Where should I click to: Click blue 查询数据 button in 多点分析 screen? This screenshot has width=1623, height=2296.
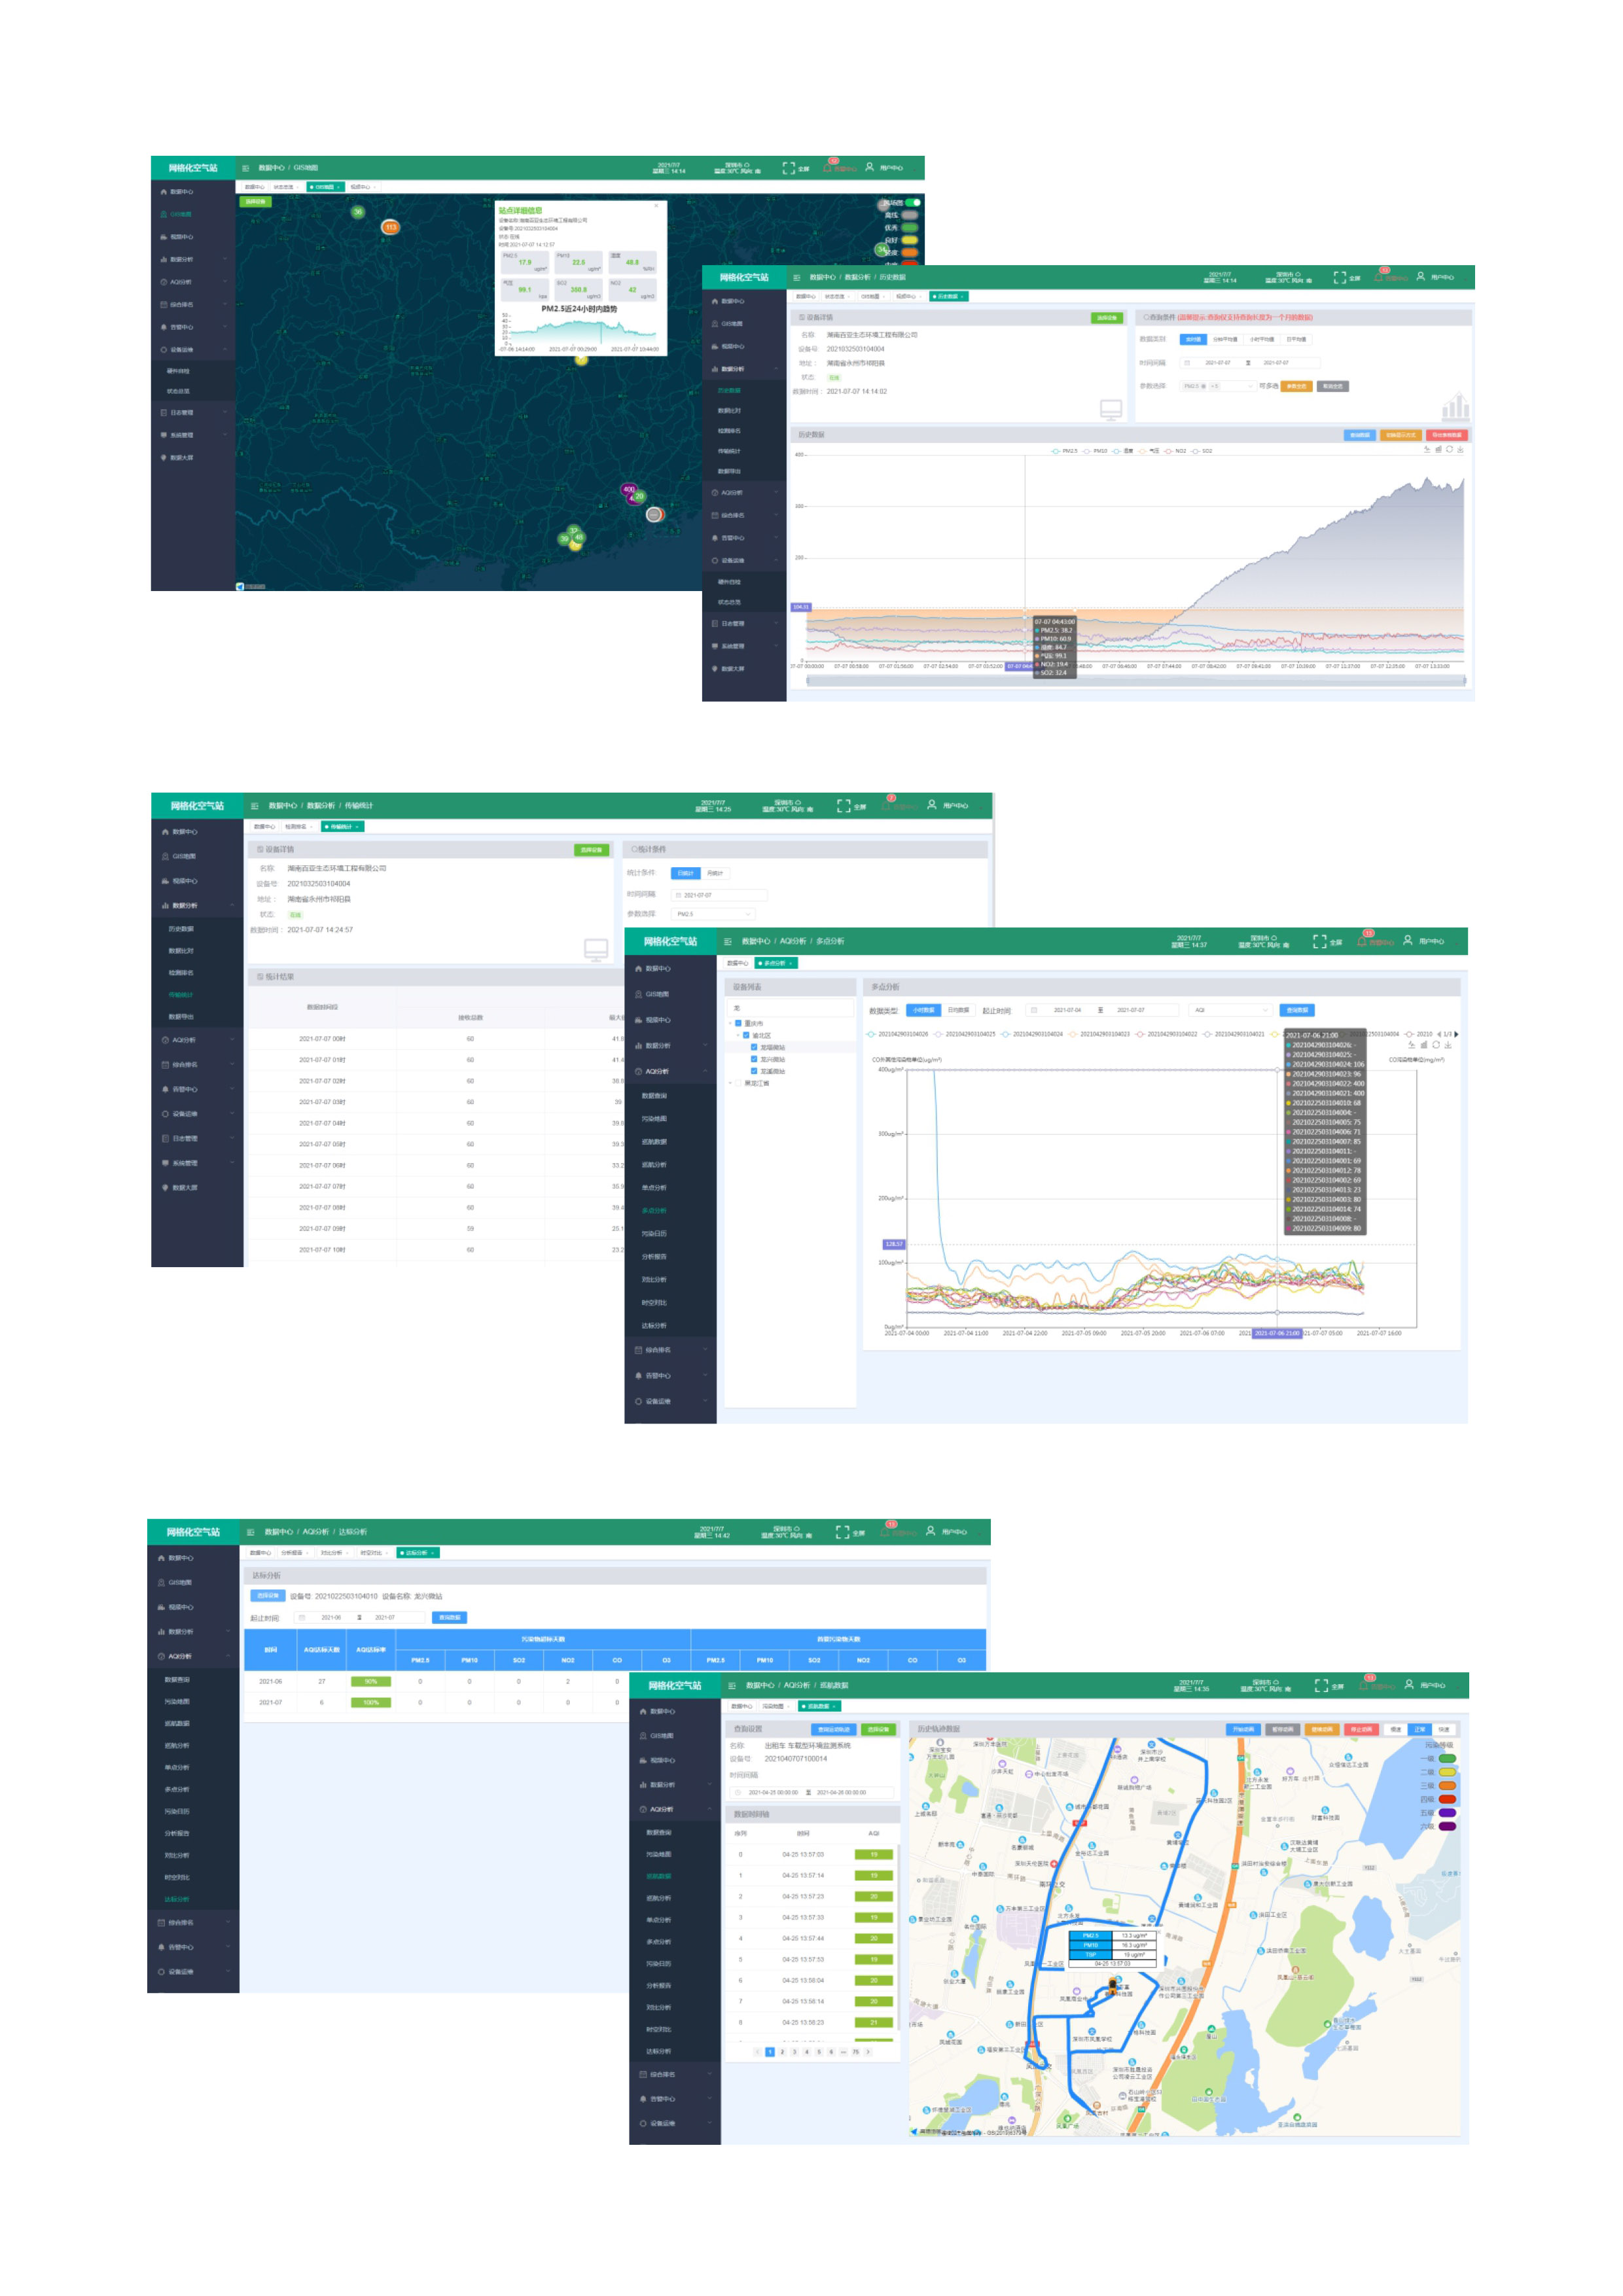(1297, 1010)
